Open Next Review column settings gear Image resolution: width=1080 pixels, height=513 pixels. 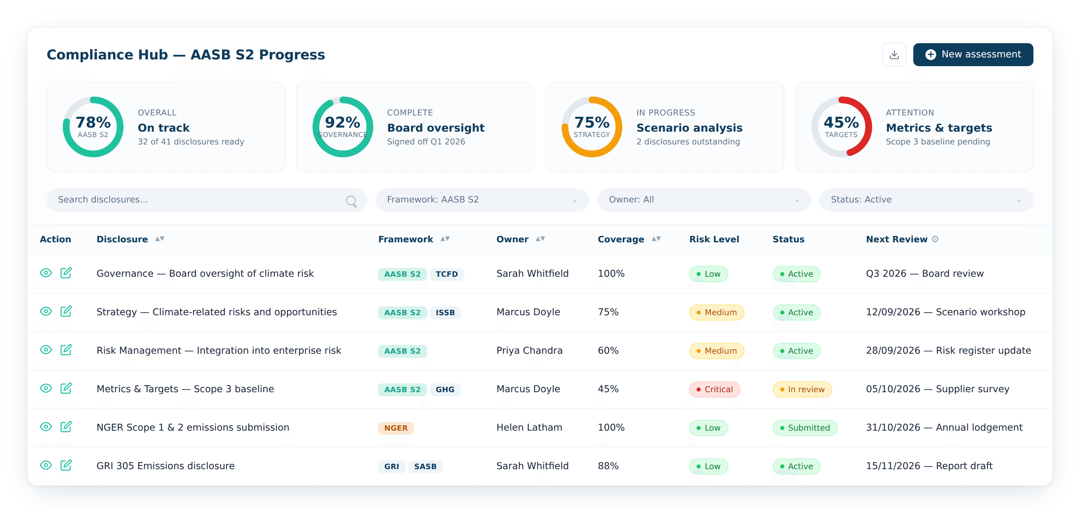tap(935, 239)
